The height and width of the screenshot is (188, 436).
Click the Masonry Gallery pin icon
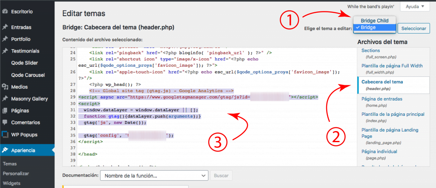click(x=5, y=99)
